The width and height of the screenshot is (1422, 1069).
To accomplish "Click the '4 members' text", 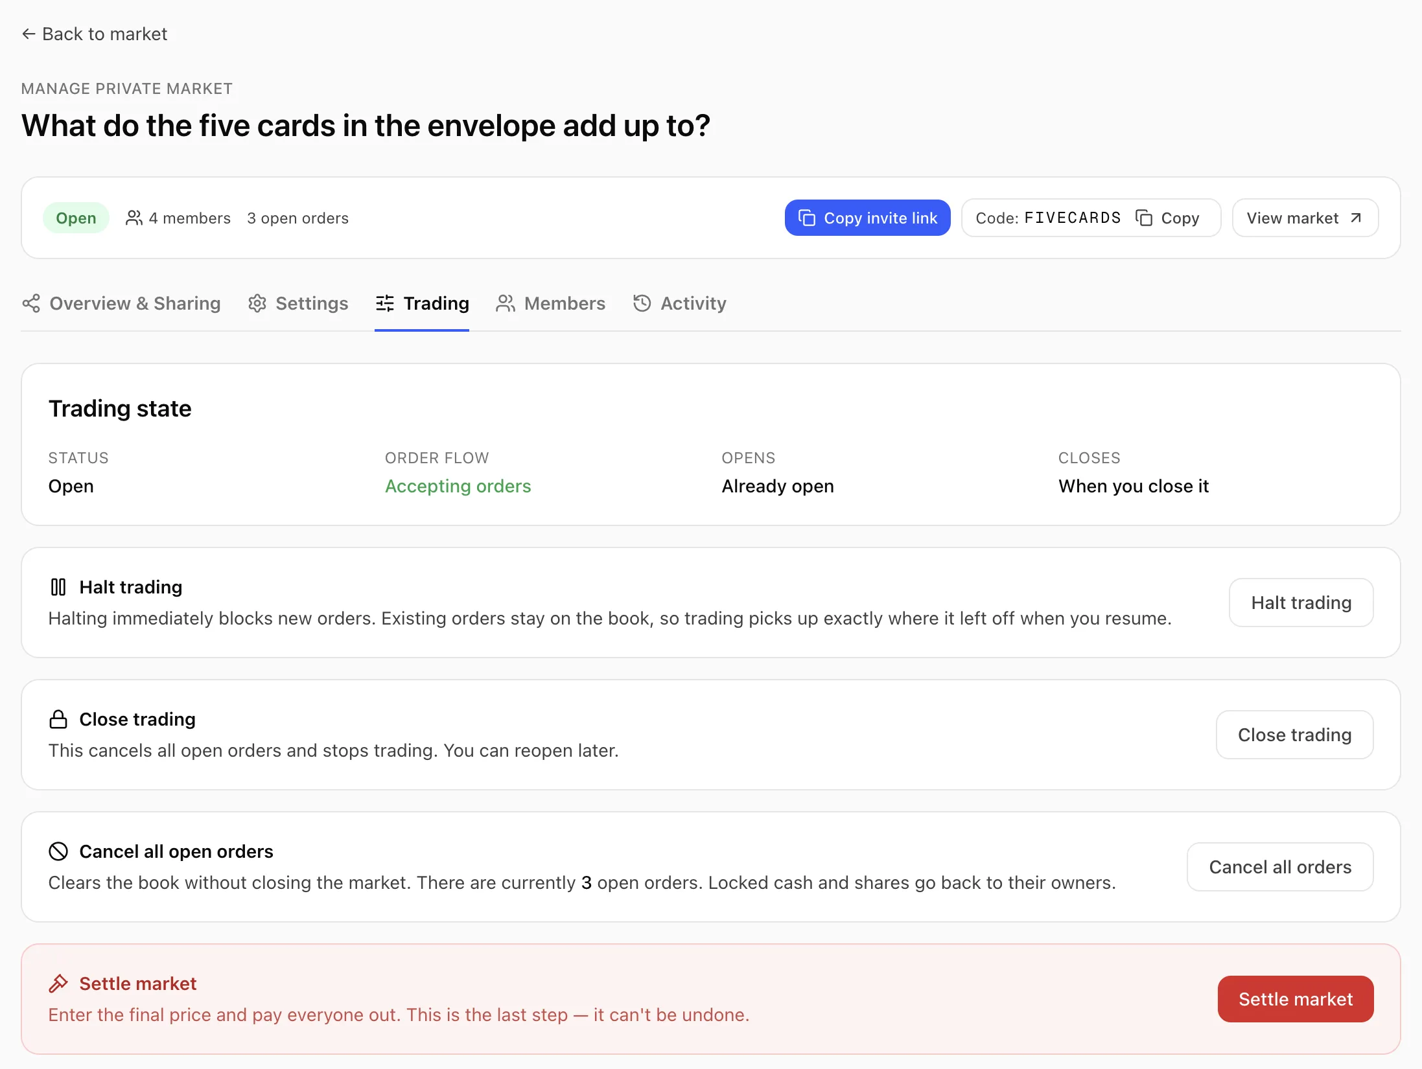I will point(190,218).
